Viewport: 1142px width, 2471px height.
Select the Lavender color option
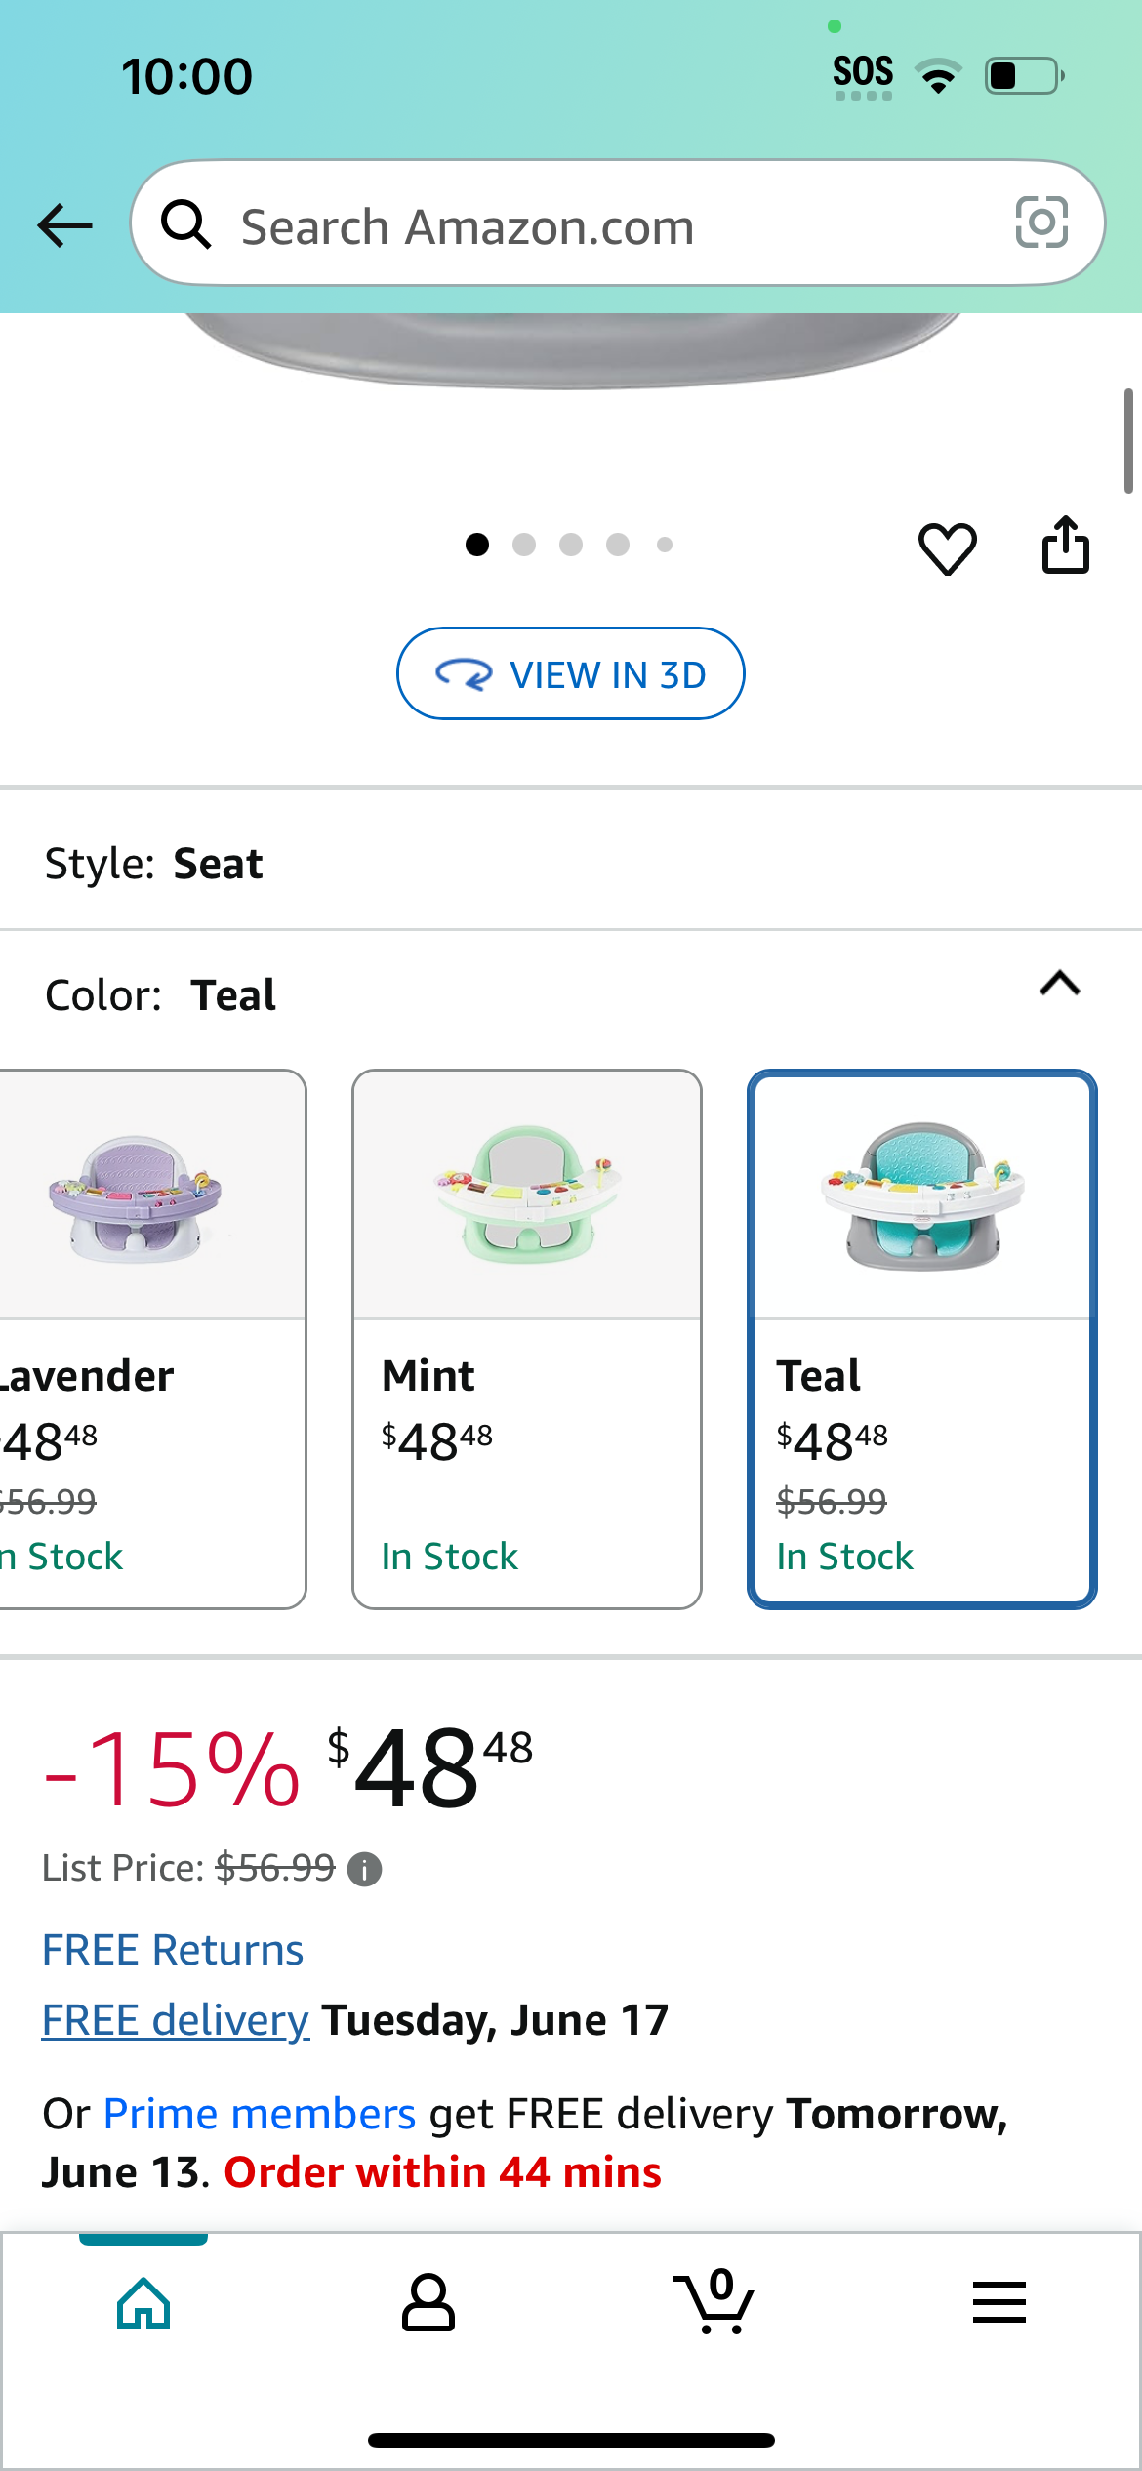tap(152, 1339)
